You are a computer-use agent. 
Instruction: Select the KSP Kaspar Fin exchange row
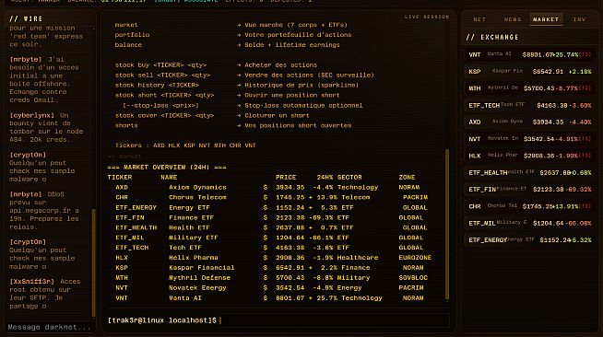[x=529, y=72]
